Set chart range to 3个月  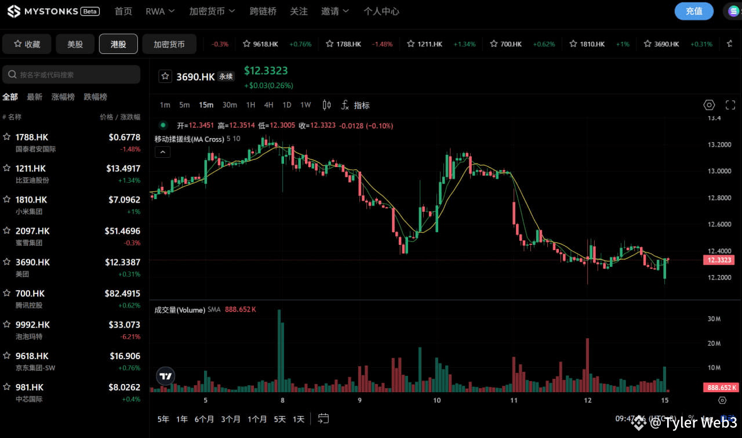(x=231, y=419)
